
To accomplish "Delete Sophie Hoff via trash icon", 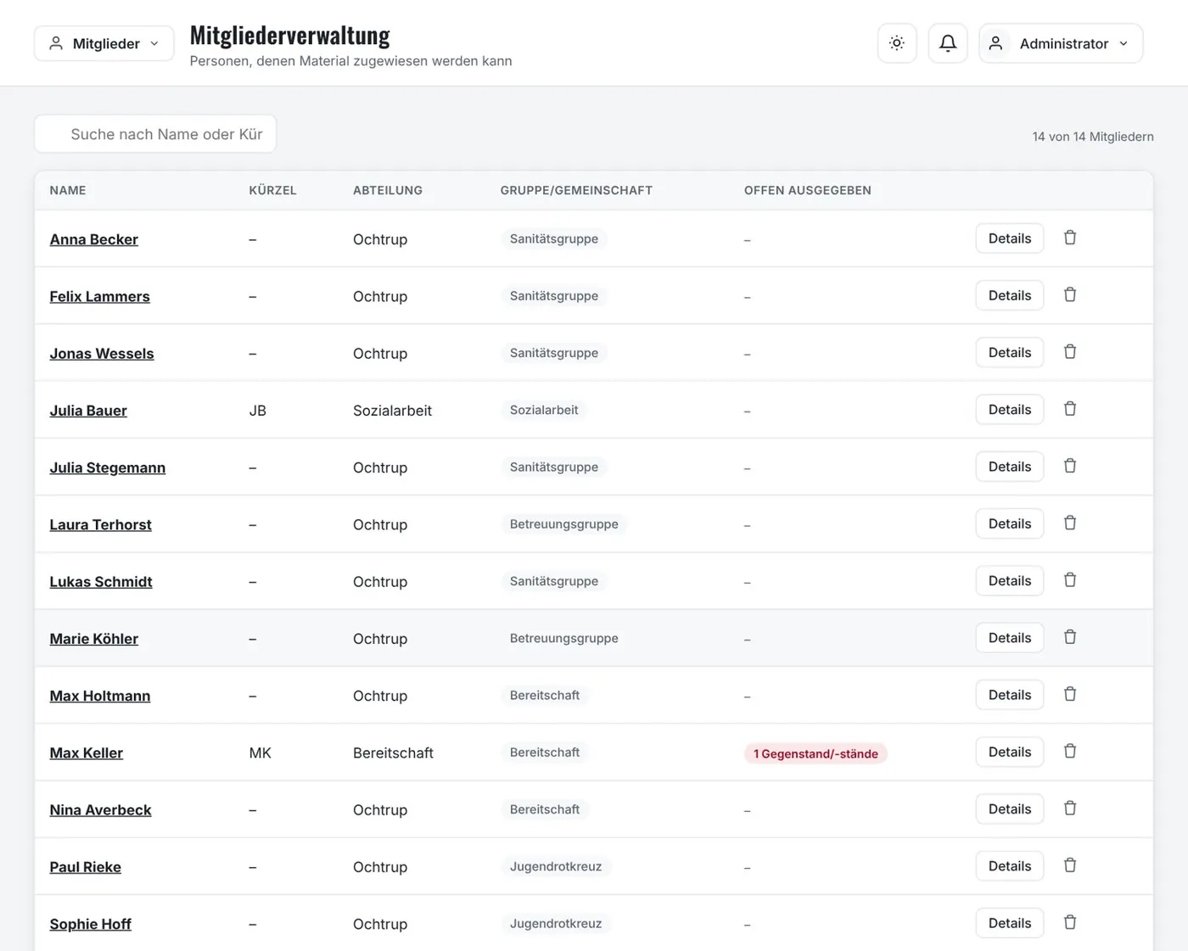I will (x=1070, y=922).
